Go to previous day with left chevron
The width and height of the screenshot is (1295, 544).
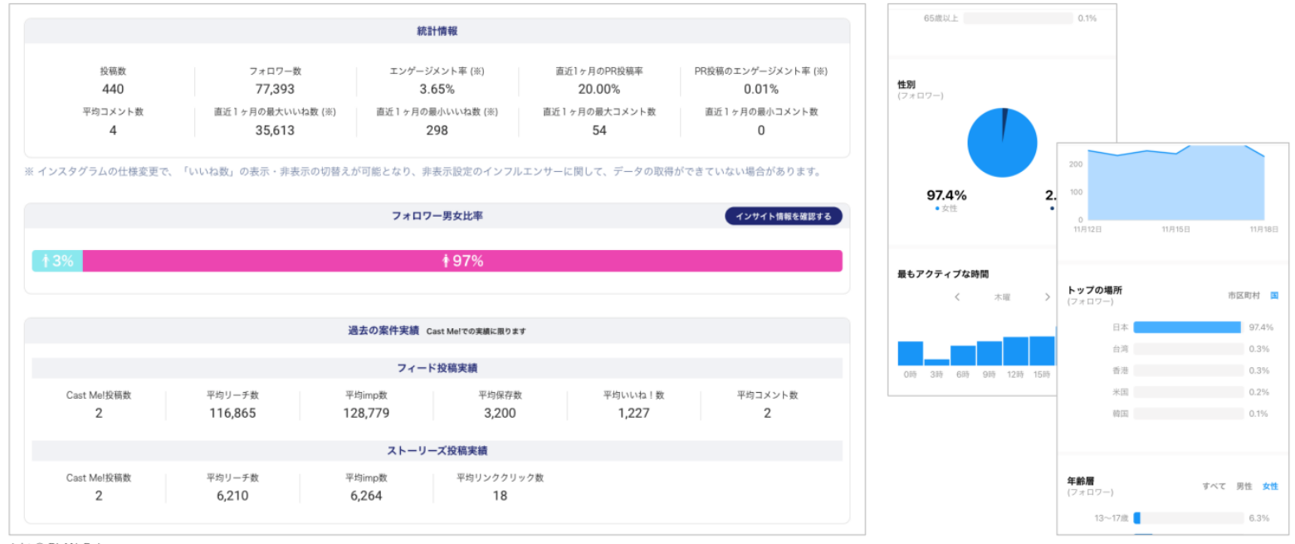957,297
